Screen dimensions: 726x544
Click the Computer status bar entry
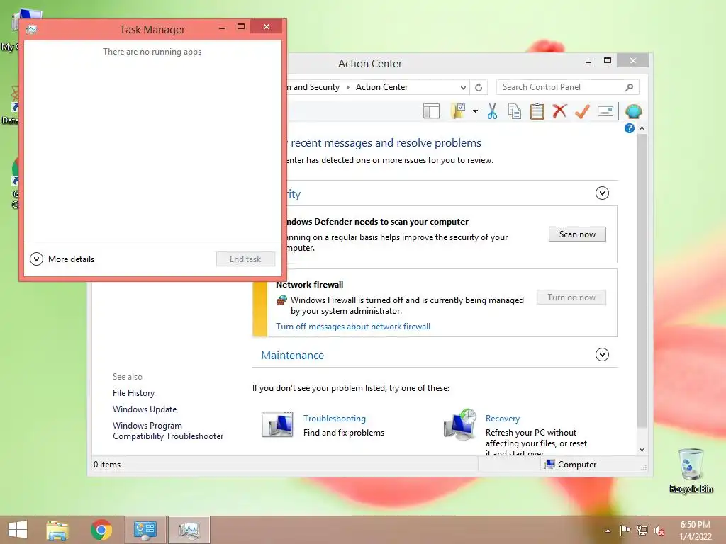tap(571, 465)
